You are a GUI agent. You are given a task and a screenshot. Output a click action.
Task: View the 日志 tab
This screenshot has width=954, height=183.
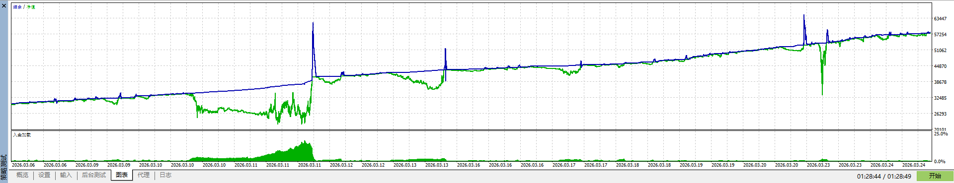[165, 175]
